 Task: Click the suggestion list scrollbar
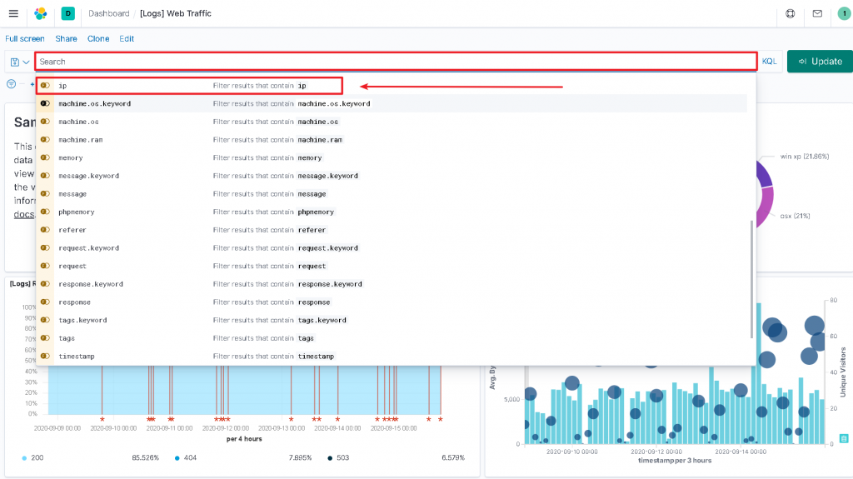[752, 280]
